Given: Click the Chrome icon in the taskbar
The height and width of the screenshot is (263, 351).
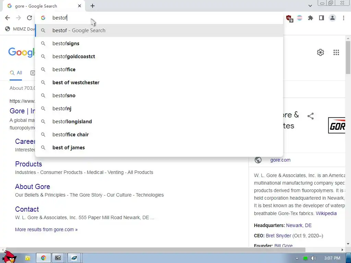Looking at the screenshot, I should click(x=44, y=258).
